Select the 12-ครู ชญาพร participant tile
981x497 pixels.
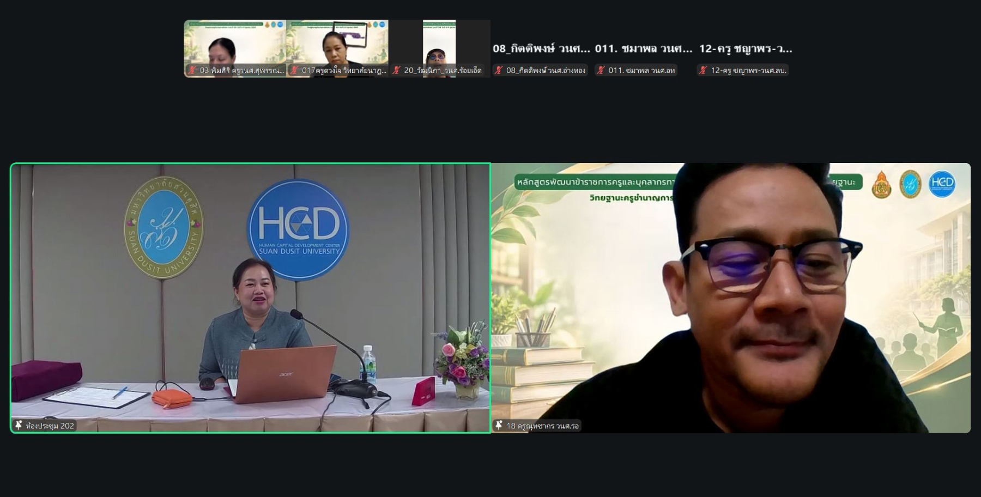point(746,49)
